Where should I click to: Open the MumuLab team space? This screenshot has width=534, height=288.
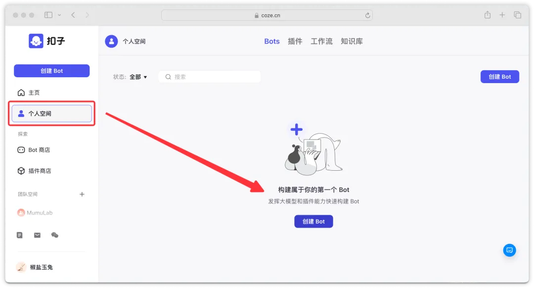(35, 213)
